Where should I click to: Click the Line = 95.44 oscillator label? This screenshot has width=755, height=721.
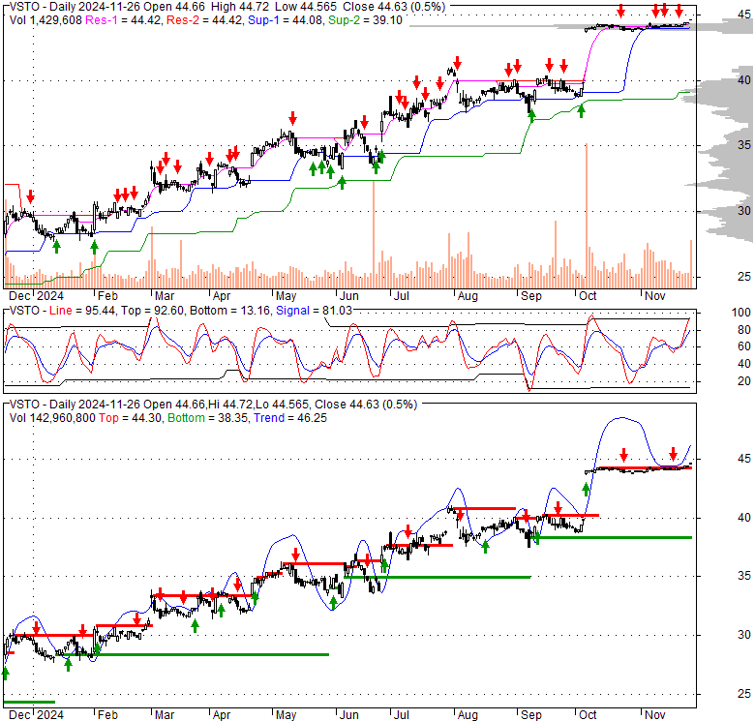click(x=82, y=311)
